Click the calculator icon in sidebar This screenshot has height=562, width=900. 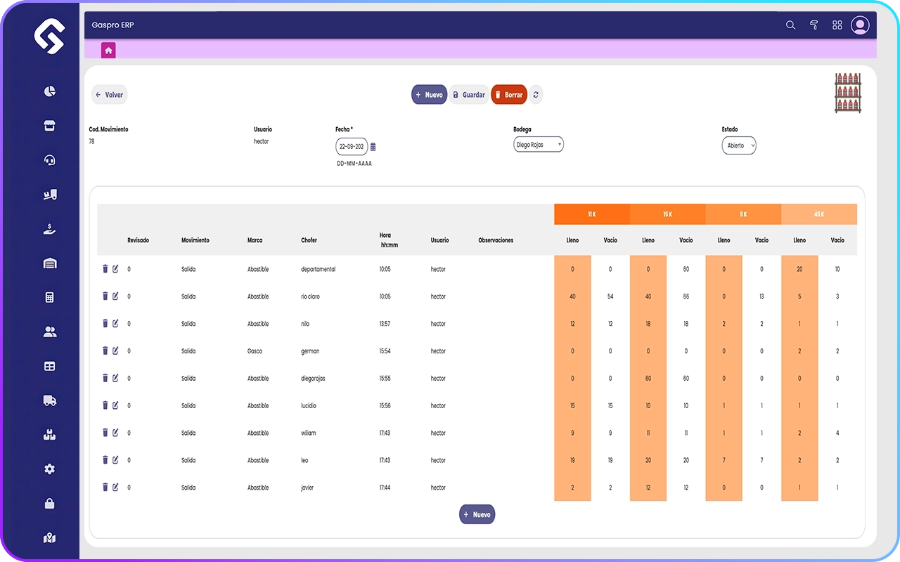pyautogui.click(x=50, y=297)
